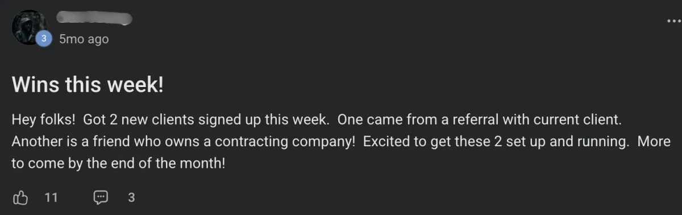682x215 pixels.
Task: Like the post with the thumbs-up icon
Action: (20, 197)
